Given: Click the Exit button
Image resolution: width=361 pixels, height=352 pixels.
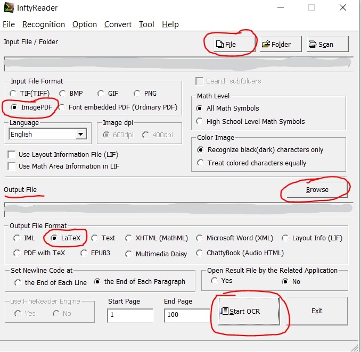Looking at the screenshot, I should pyautogui.click(x=317, y=311).
